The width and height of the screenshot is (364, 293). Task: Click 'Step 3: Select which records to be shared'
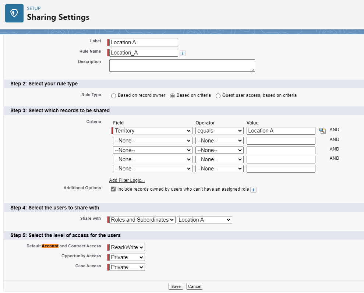point(60,110)
